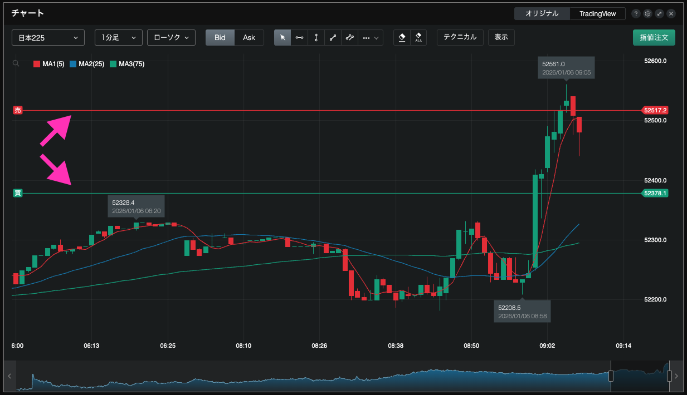
Task: Switch to the オリジナル chart tab
Action: pos(542,13)
